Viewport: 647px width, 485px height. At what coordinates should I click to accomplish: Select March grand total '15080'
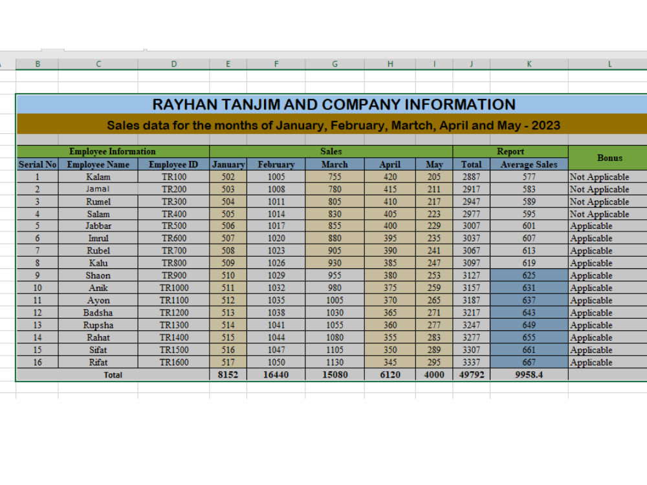click(x=334, y=374)
